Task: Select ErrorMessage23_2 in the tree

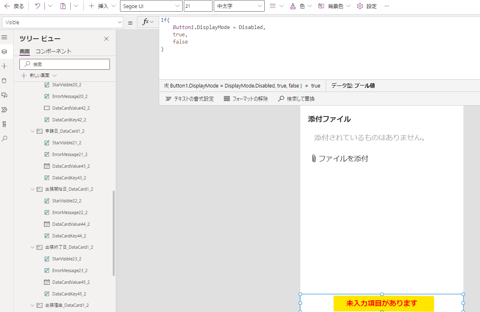Action: tap(69, 270)
